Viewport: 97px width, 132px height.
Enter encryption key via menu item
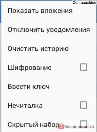(29, 86)
